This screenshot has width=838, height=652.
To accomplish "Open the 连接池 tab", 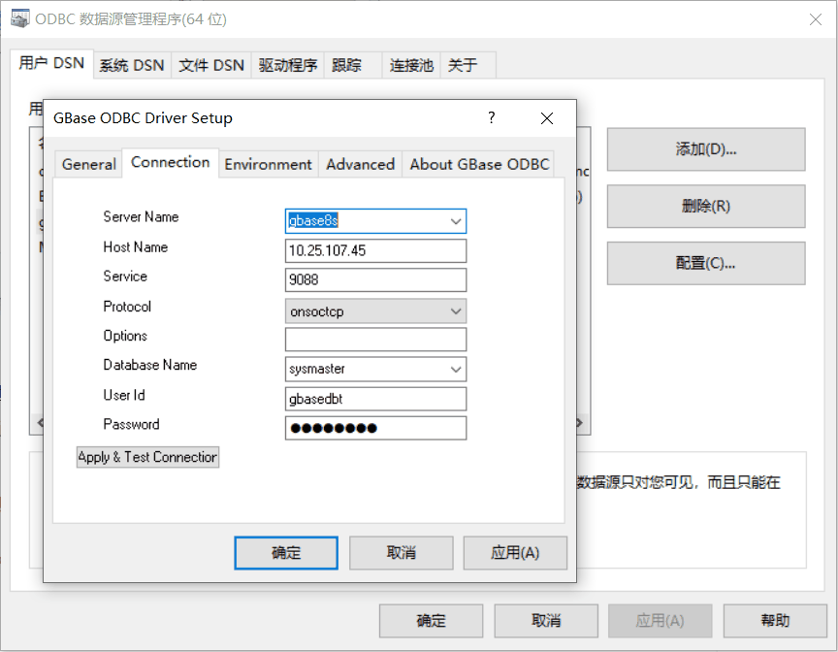I will pos(411,66).
